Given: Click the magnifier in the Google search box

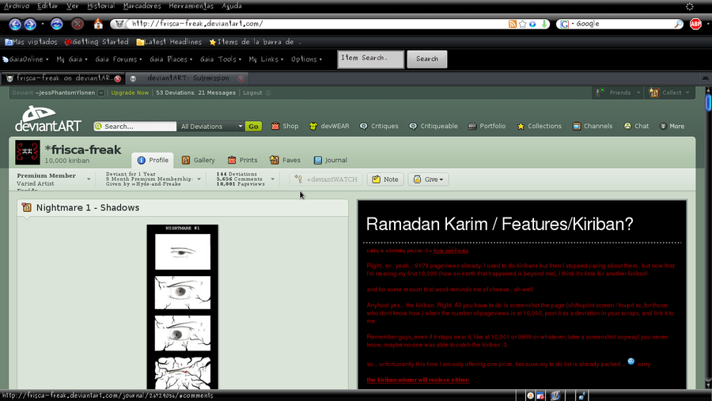Looking at the screenshot, I should [x=679, y=24].
